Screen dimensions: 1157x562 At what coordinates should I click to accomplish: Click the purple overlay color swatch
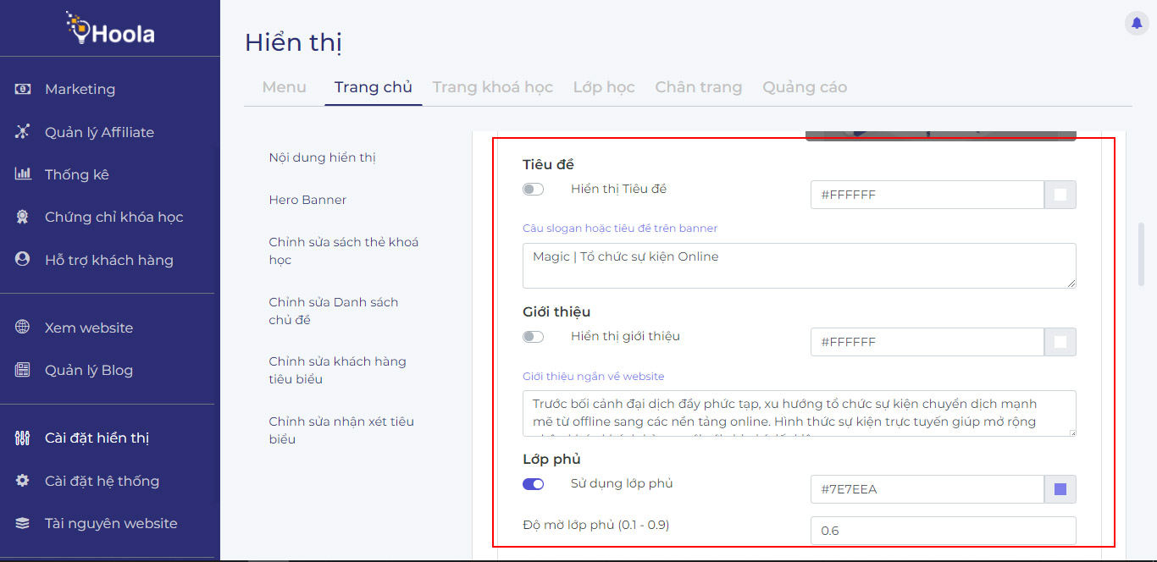(1060, 489)
